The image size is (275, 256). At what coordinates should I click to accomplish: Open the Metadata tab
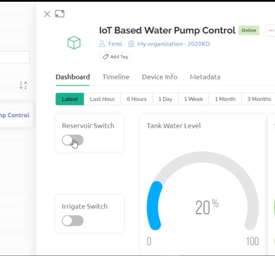(205, 77)
